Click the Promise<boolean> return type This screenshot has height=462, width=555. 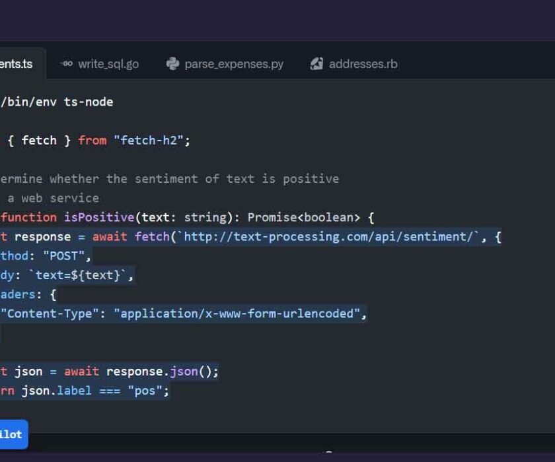pyautogui.click(x=304, y=217)
